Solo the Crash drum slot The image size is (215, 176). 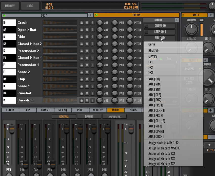pyautogui.click(x=92, y=23)
